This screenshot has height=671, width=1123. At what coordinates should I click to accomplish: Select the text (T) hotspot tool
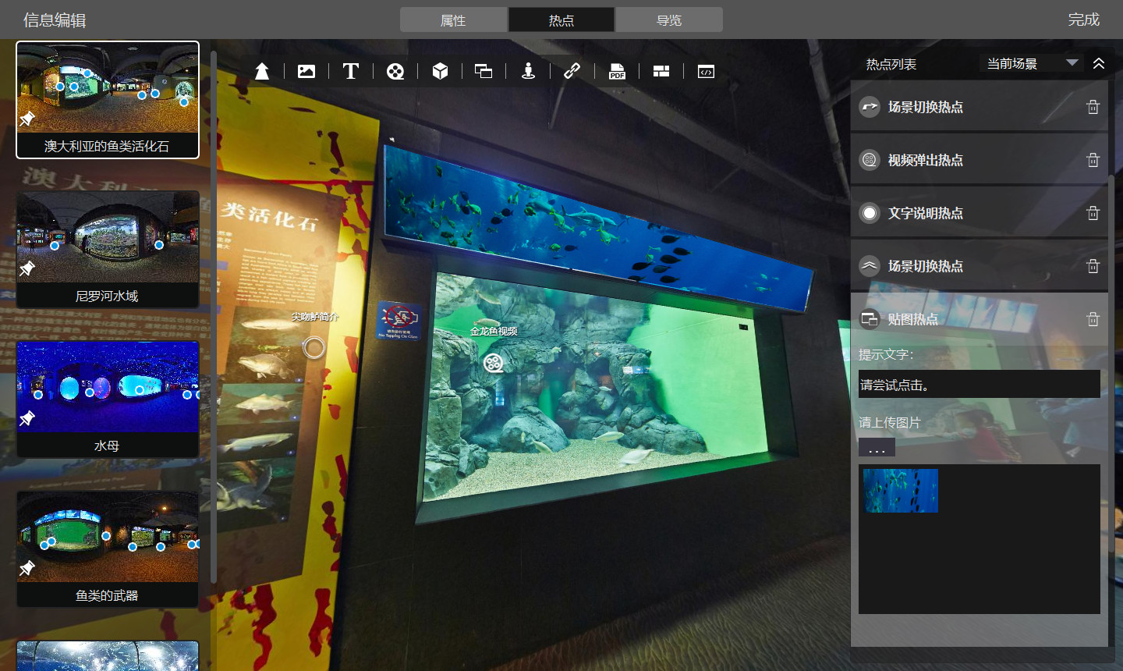(x=351, y=72)
